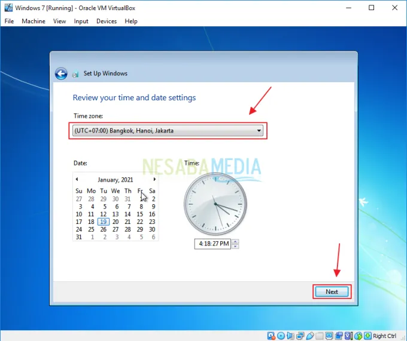The width and height of the screenshot is (407, 341).
Task: Select date 18 in the calendar
Action: [91, 222]
